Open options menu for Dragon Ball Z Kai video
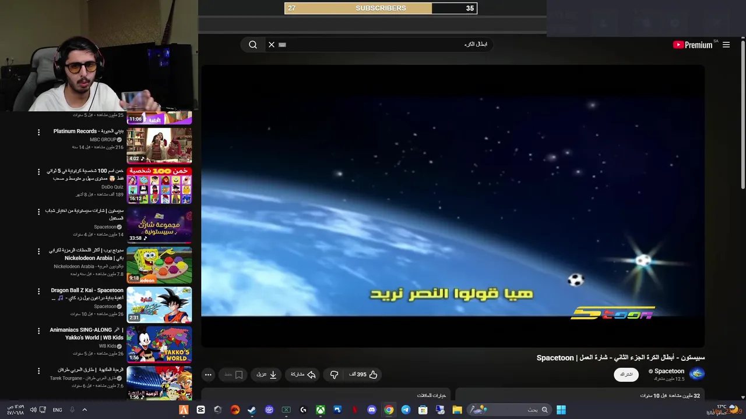Screen dimensions: 746x419 (39, 291)
